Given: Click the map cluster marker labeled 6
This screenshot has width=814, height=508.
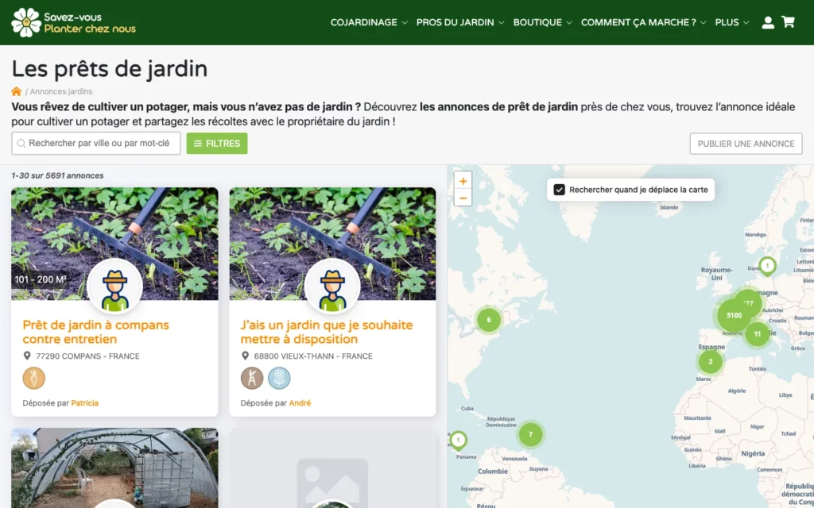Looking at the screenshot, I should [x=489, y=320].
